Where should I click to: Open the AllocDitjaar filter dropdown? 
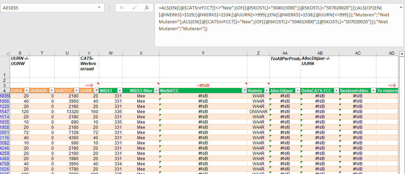coord(298,90)
